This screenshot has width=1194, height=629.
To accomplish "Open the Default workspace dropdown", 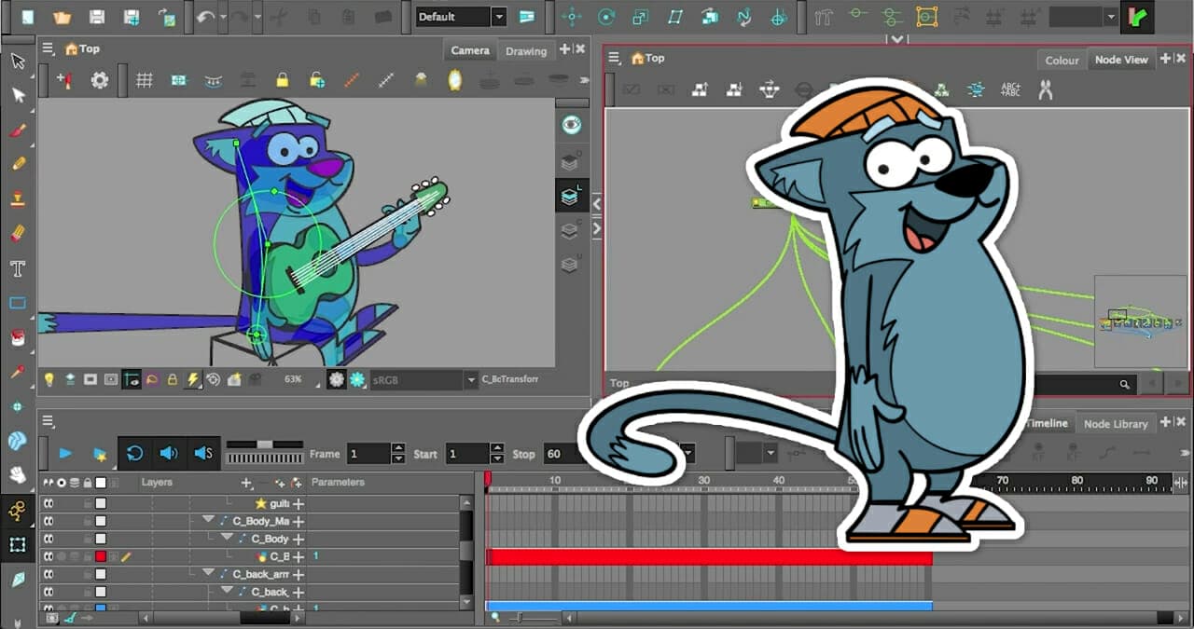I will coord(499,17).
